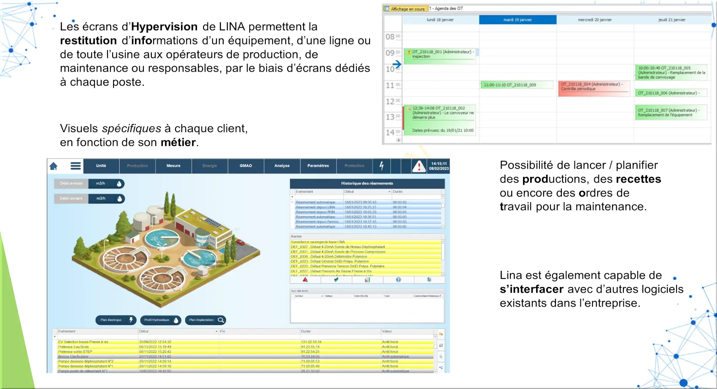Click the alarm warning triangle icon
This screenshot has height=389, width=717.
(419, 166)
